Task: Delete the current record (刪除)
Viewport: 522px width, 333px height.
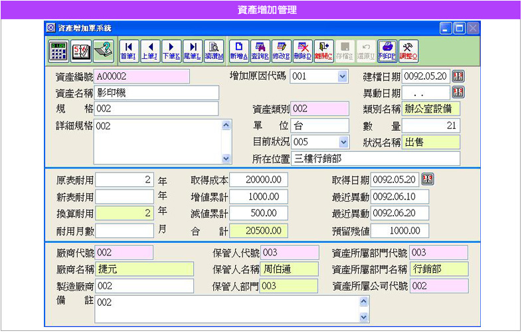Action: tap(302, 50)
